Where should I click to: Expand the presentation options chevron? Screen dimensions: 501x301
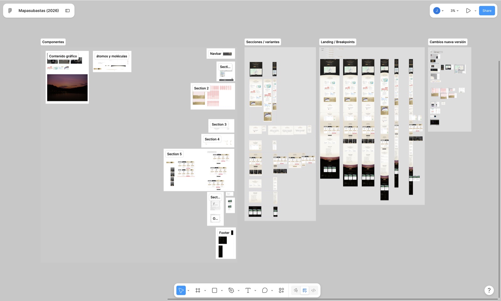[475, 11]
